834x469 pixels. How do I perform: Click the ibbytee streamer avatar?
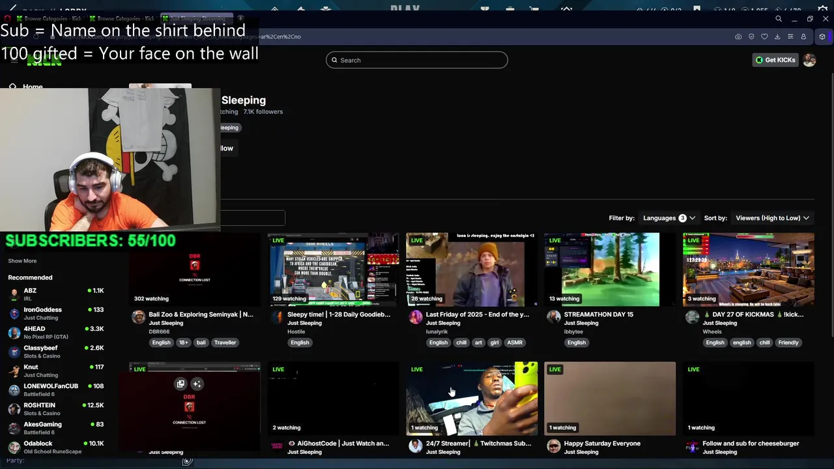coord(553,317)
